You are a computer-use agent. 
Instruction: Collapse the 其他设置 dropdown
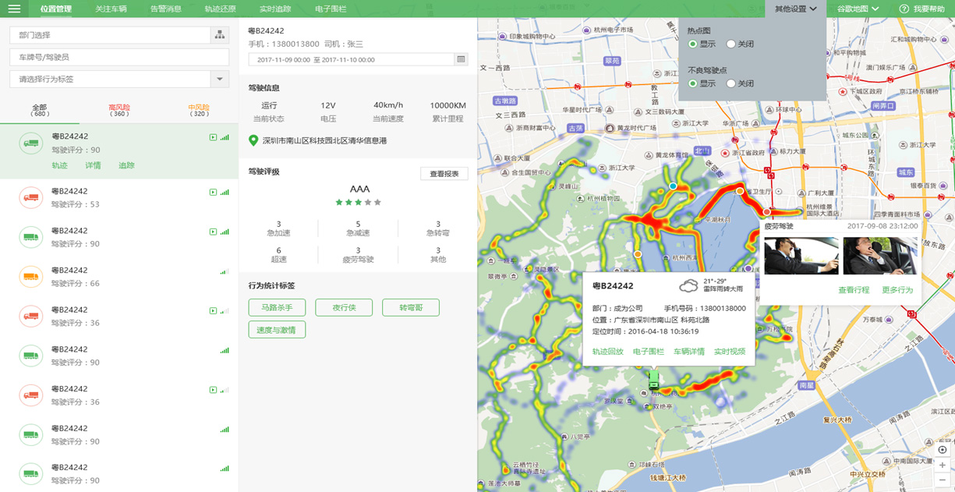pos(796,9)
